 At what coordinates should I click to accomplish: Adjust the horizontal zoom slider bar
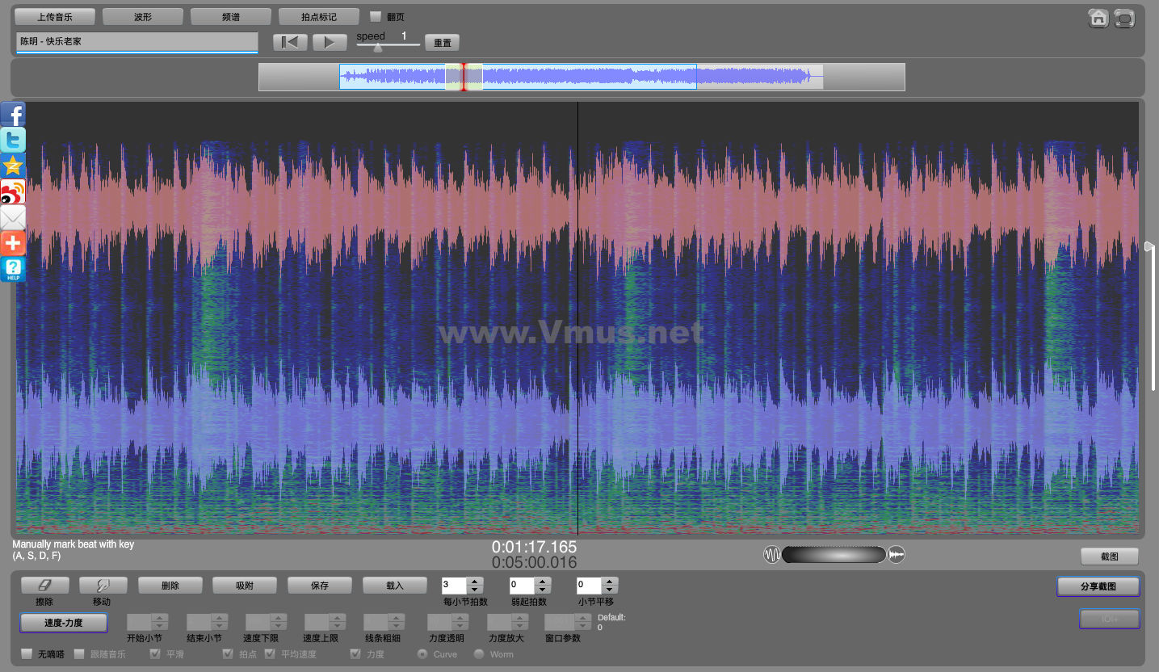point(834,555)
